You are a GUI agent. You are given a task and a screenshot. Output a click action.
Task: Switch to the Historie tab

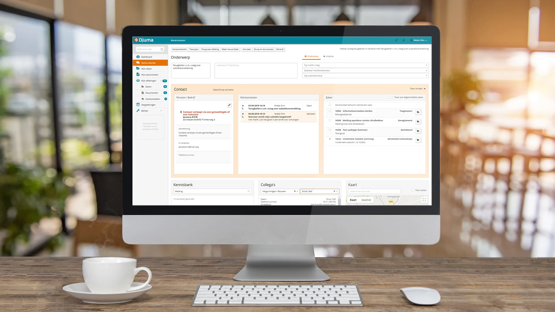coord(328,56)
